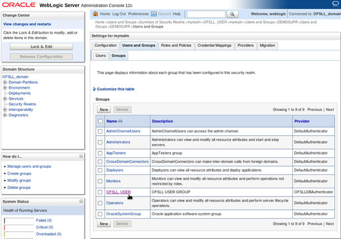Select the Users and Groups tab
Screen dimensions: 341x239
pyautogui.click(x=139, y=45)
